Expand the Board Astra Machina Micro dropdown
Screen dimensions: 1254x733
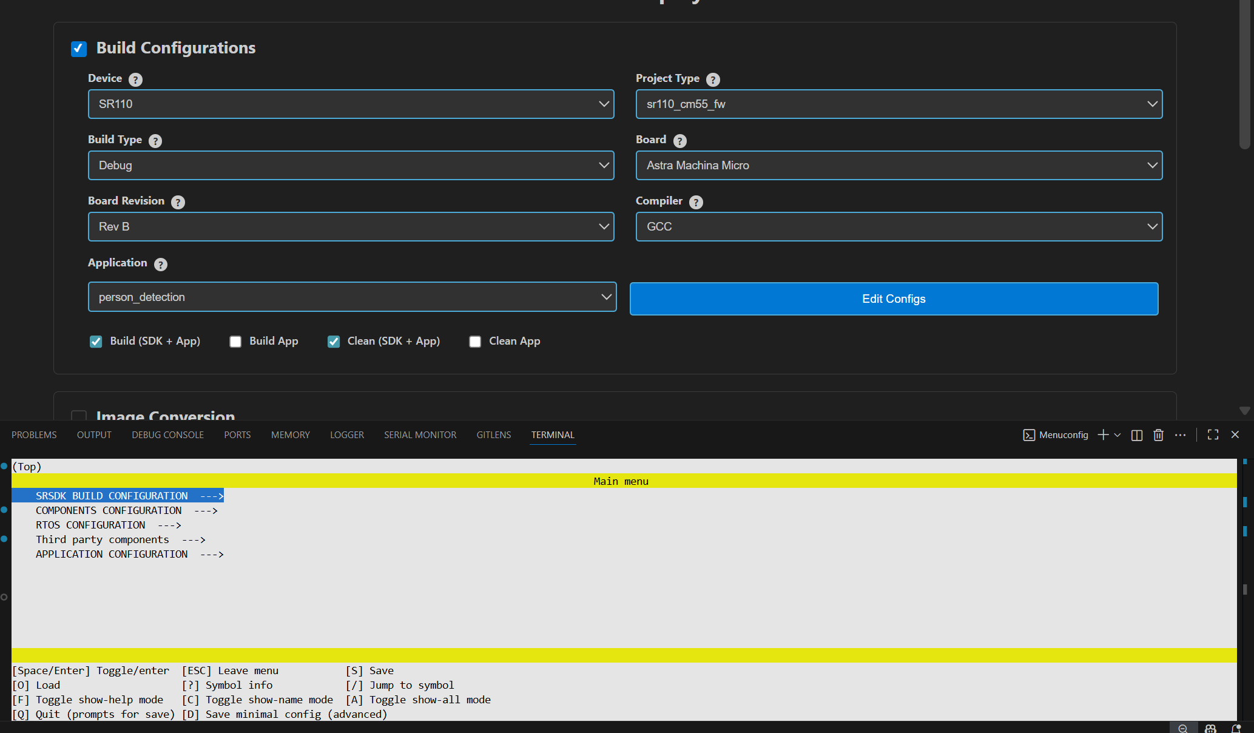(898, 166)
